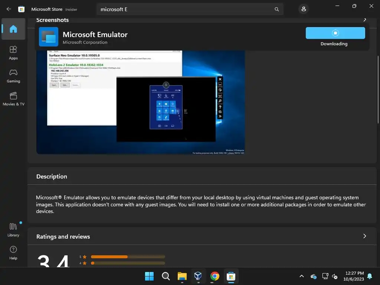Click the search magnifier icon
The image size is (380, 285).
tap(276, 9)
